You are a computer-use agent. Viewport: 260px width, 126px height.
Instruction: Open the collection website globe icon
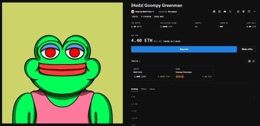[x=214, y=12]
